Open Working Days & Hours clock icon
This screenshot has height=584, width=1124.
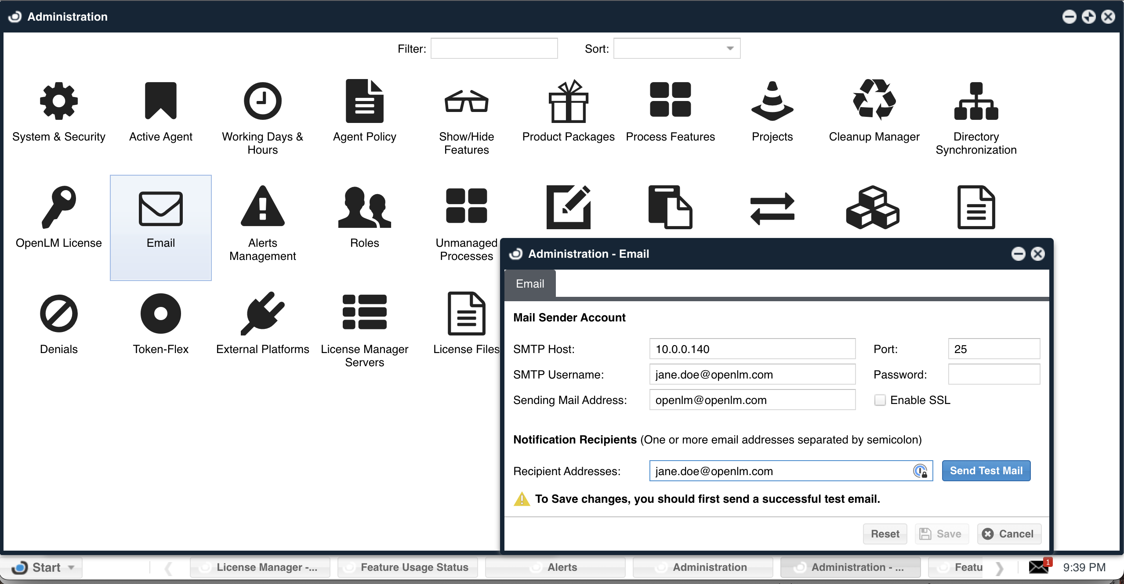click(262, 101)
